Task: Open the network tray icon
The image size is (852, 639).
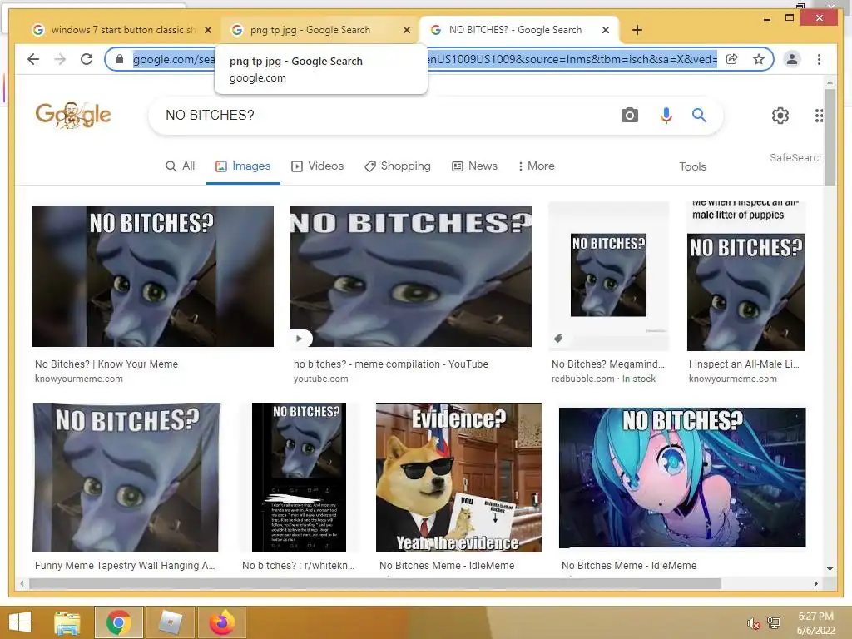Action: point(774,623)
